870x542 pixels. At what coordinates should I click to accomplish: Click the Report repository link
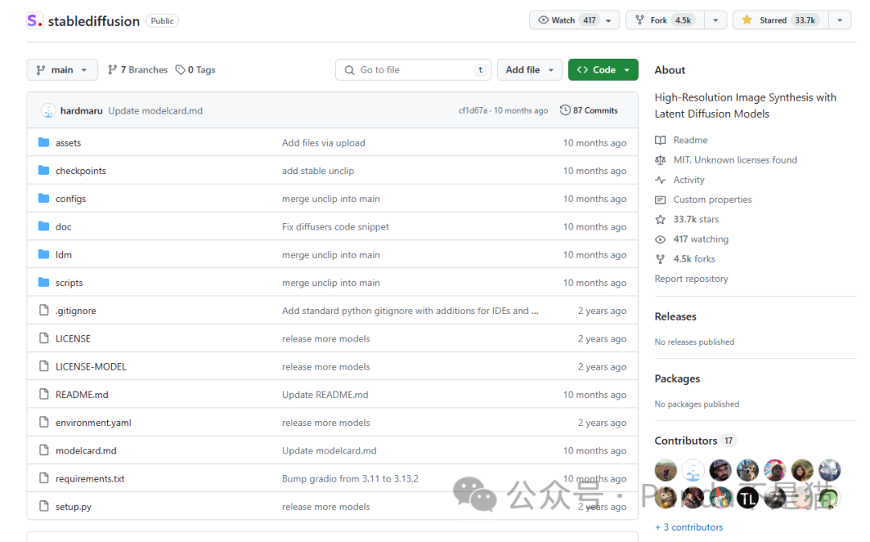[691, 279]
